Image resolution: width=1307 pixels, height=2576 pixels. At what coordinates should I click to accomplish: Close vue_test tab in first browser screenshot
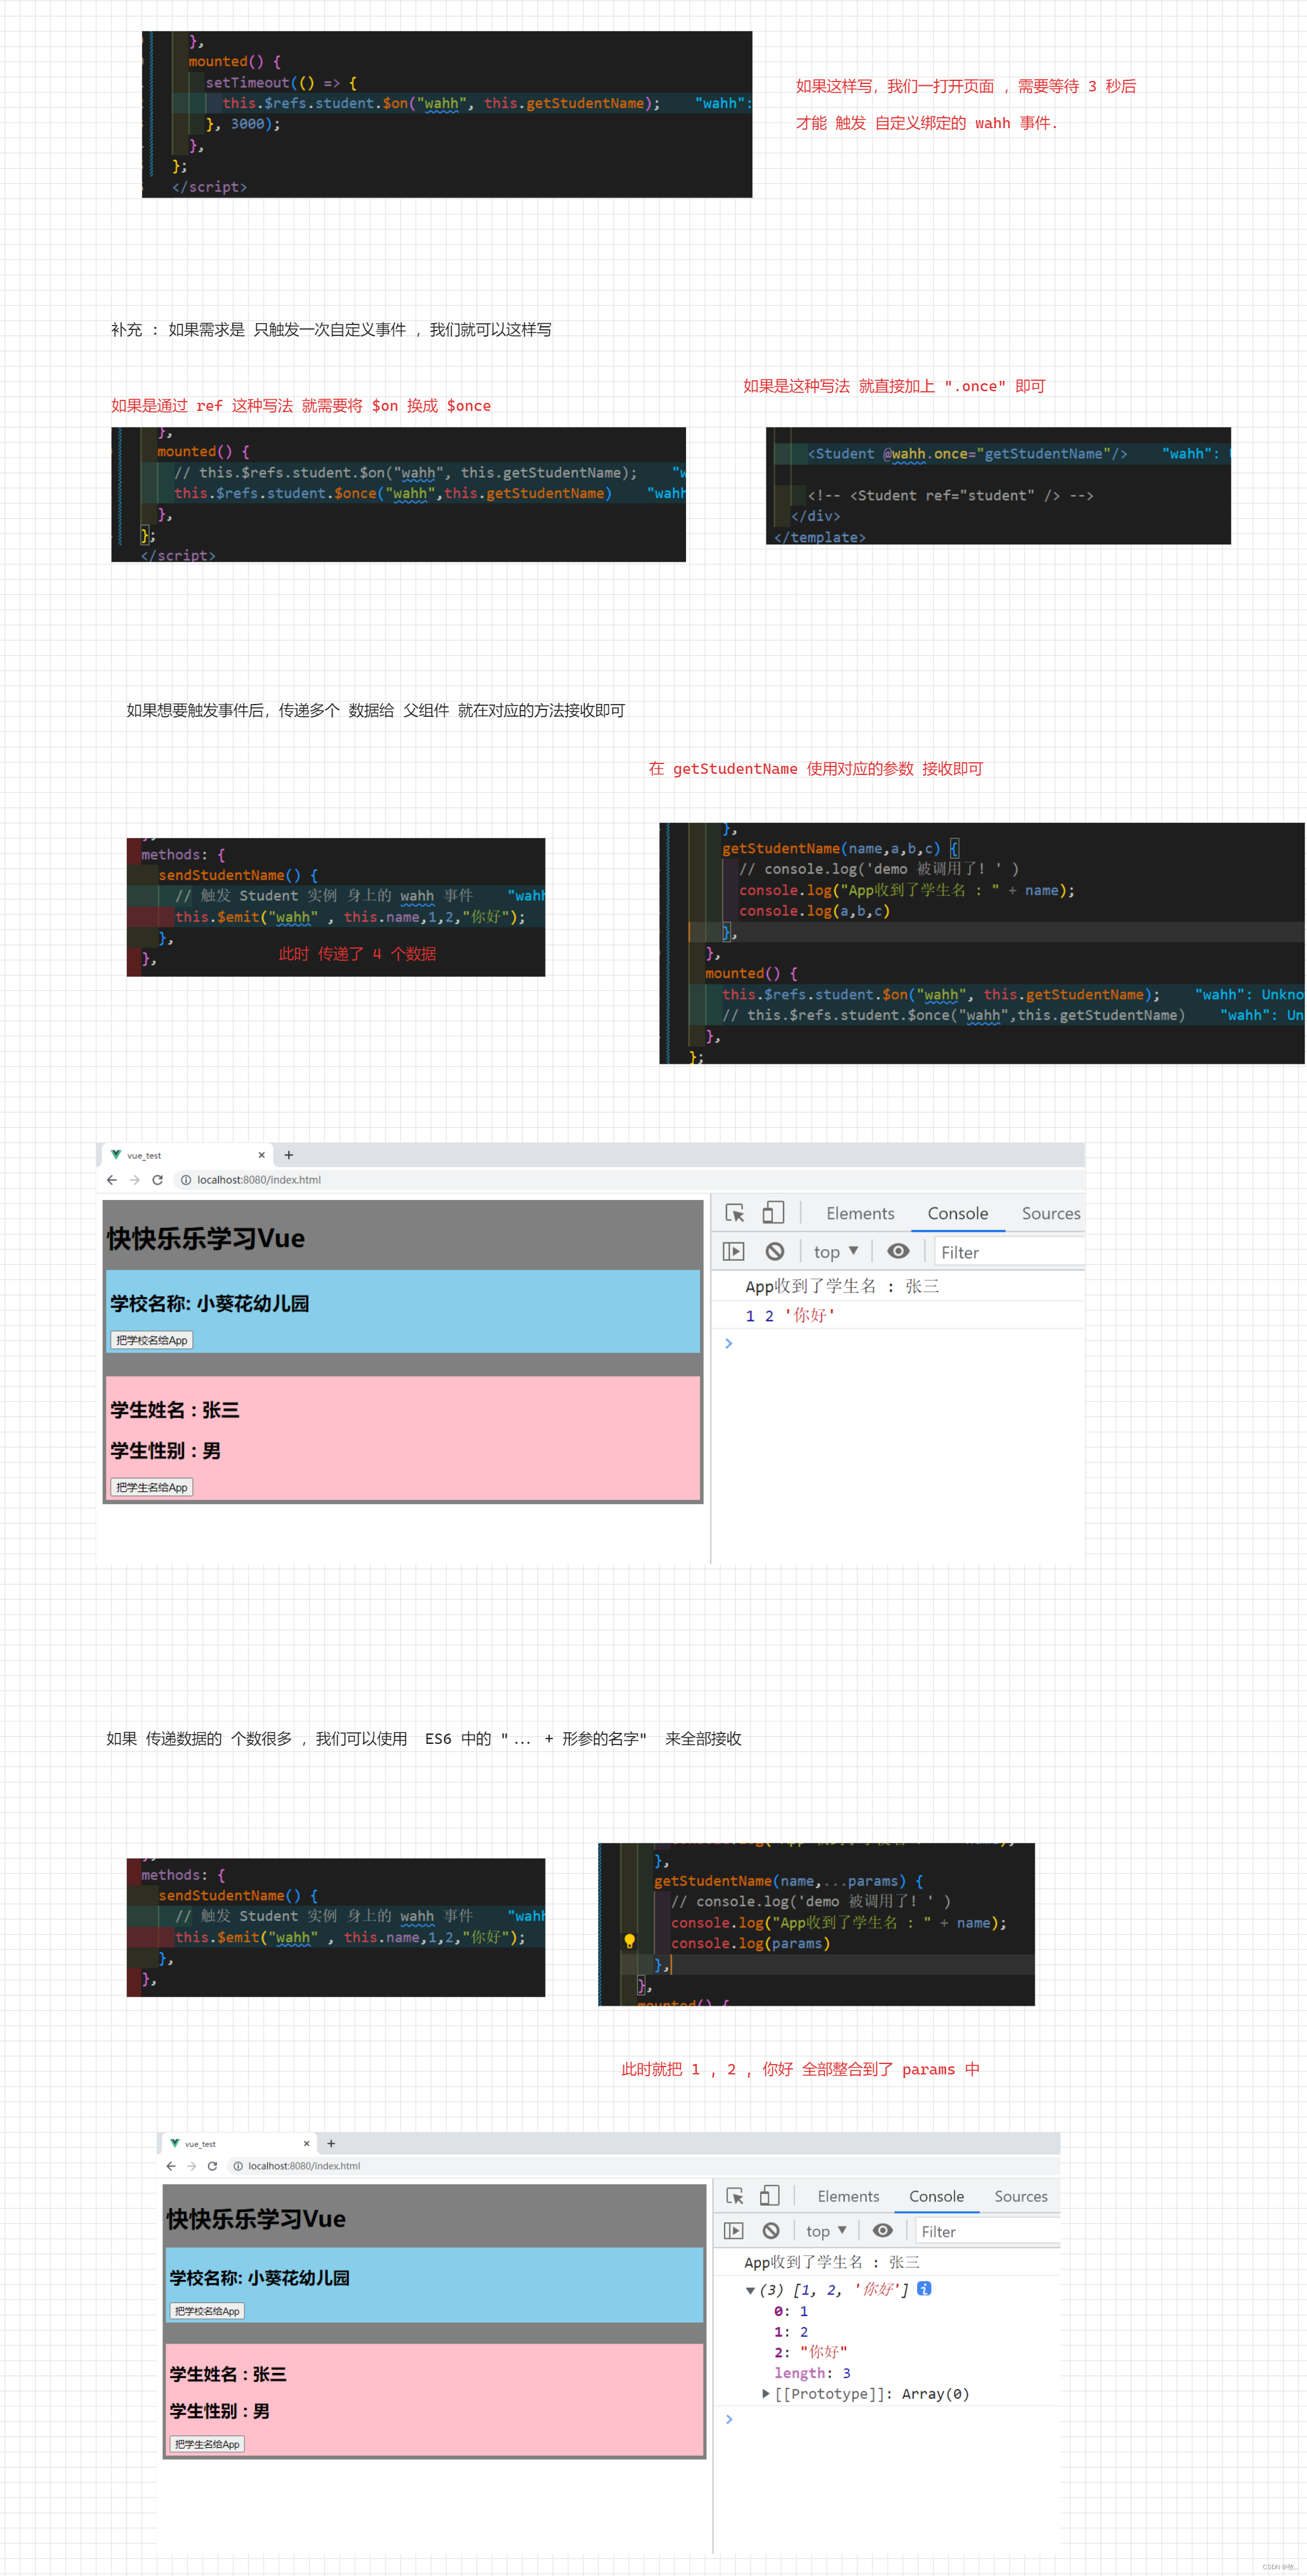point(262,1155)
